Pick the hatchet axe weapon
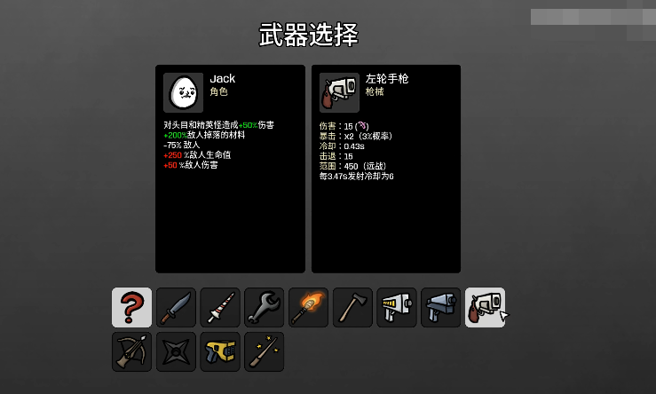Viewport: 656px width, 394px height. (x=352, y=307)
